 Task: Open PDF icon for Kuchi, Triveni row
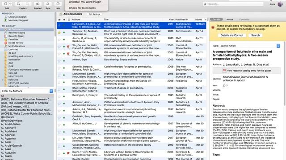68,153
